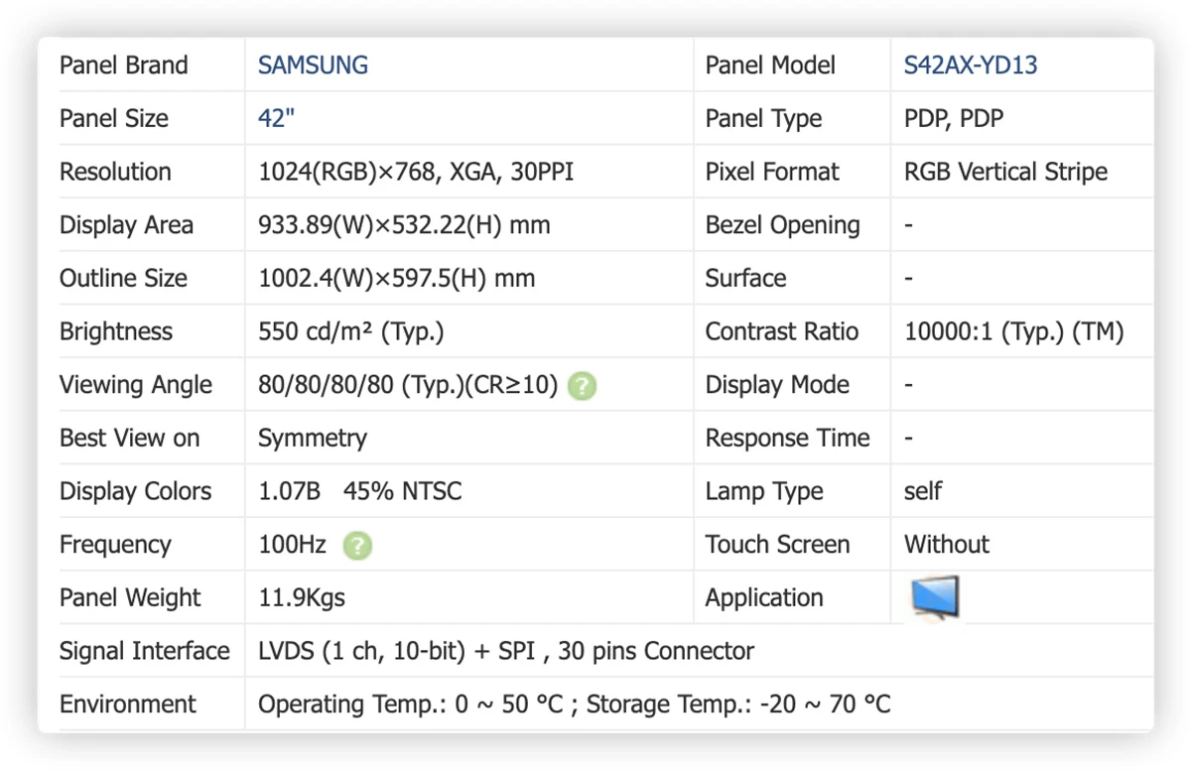This screenshot has width=1191, height=770.
Task: Select the operating and storage temperature text
Action: [575, 705]
